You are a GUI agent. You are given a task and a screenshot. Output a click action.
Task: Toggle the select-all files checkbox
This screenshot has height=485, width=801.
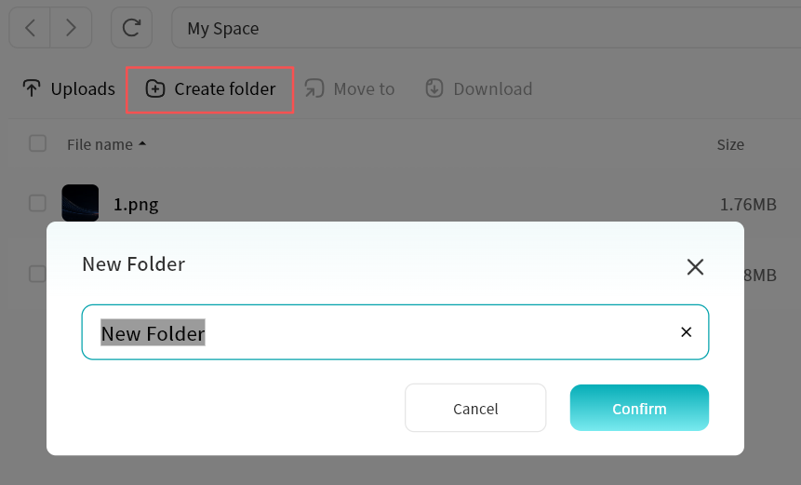[38, 143]
